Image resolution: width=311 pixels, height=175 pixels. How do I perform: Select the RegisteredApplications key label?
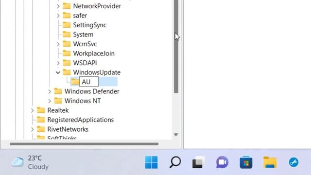tap(80, 120)
